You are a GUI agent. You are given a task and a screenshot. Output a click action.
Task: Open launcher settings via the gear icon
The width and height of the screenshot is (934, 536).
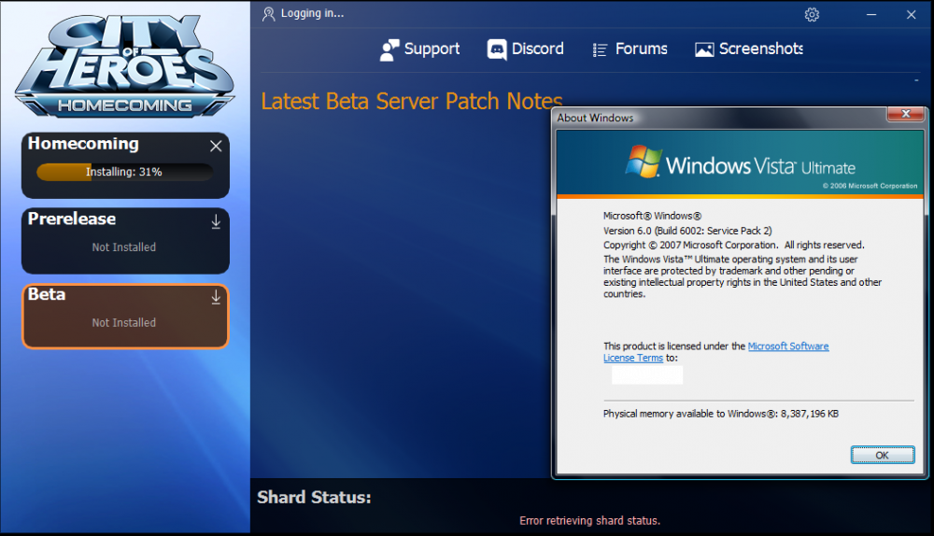[x=812, y=14]
